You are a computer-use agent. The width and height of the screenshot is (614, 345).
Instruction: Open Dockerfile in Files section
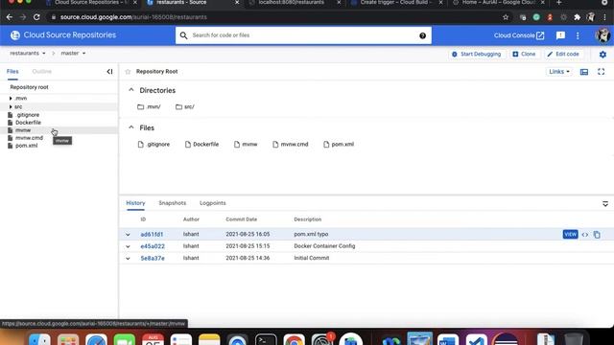(201, 145)
